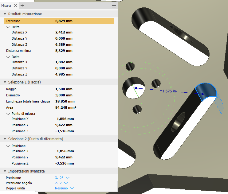Open the Doppie unità dropdown showing Nessuno
Screen dimensions: 228x194
tap(64, 188)
